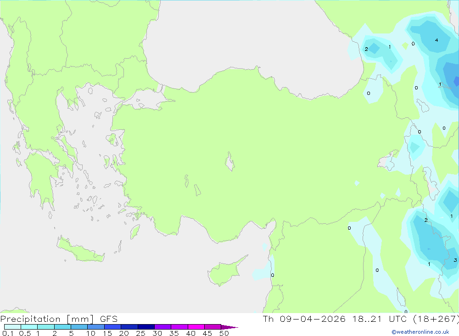Image resolution: width=459 pixels, height=336 pixels.
Task: Click the date "Th 09-04-2026"
Action: pyautogui.click(x=304, y=319)
